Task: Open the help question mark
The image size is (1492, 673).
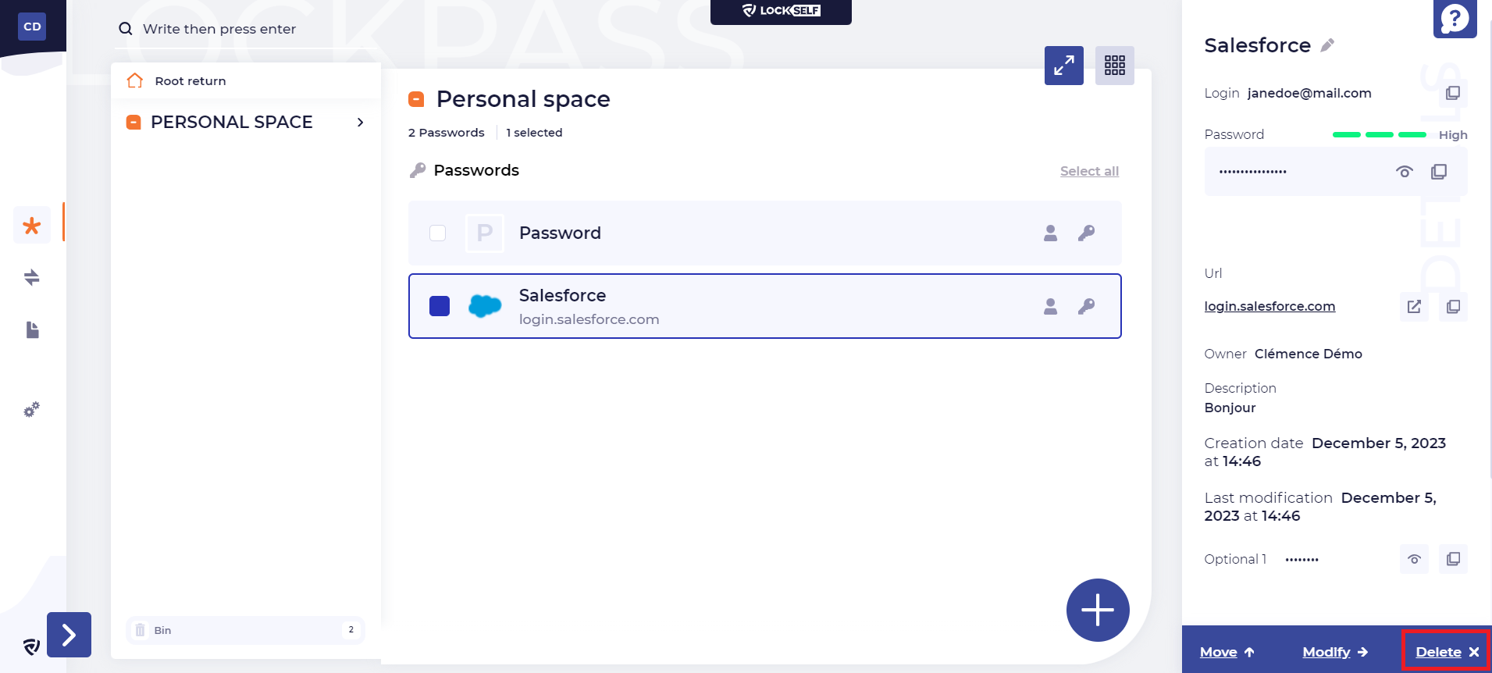Action: point(1455,18)
